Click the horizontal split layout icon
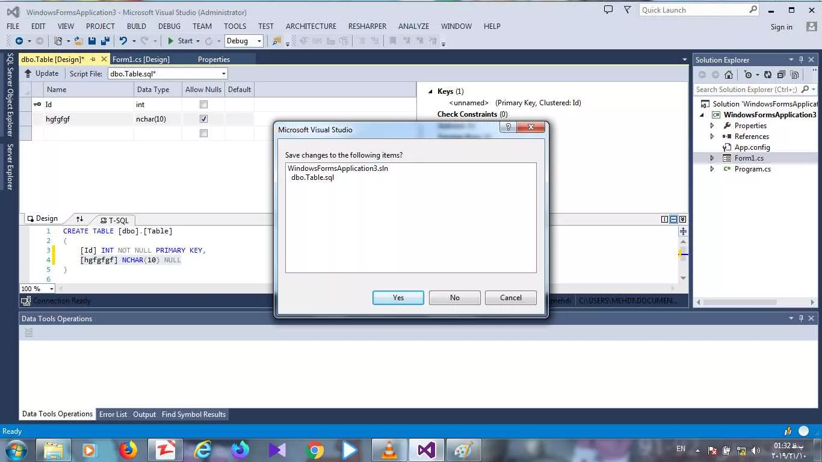Image resolution: width=822 pixels, height=462 pixels. 673,219
